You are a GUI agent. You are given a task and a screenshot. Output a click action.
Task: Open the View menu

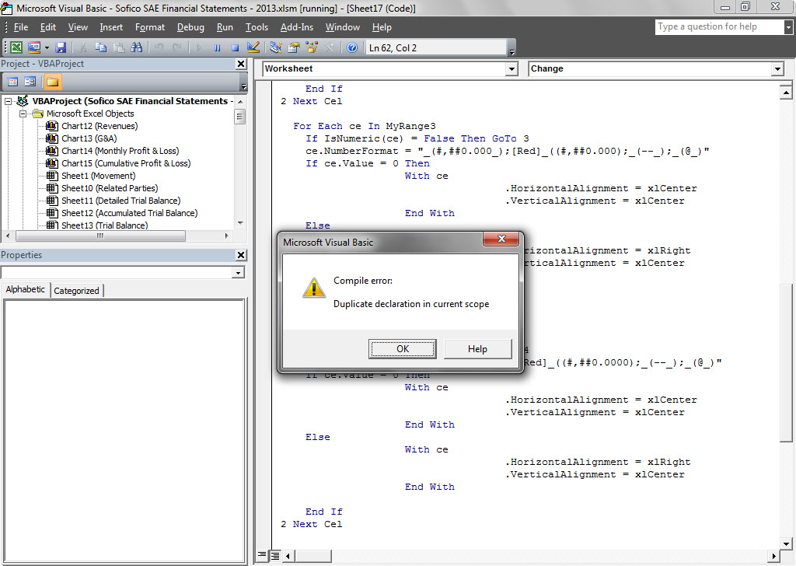pos(78,27)
